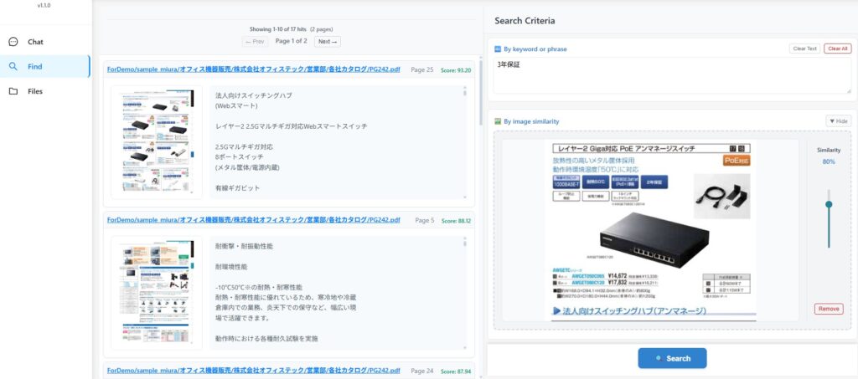Image resolution: width=858 pixels, height=379 pixels.
Task: Open the Files section in sidebar
Action: (x=35, y=91)
